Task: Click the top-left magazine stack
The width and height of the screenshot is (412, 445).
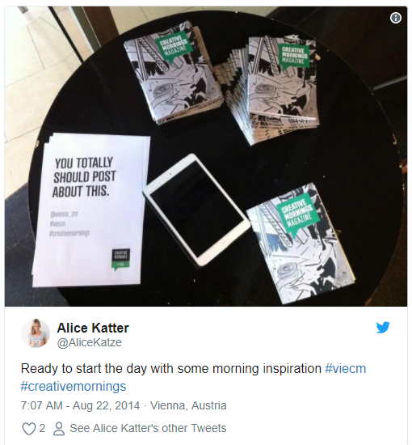Action: pos(172,72)
